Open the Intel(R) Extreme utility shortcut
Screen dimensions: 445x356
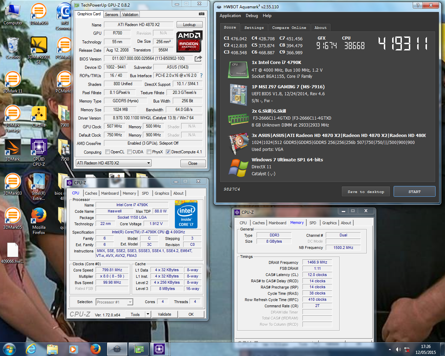point(39,187)
